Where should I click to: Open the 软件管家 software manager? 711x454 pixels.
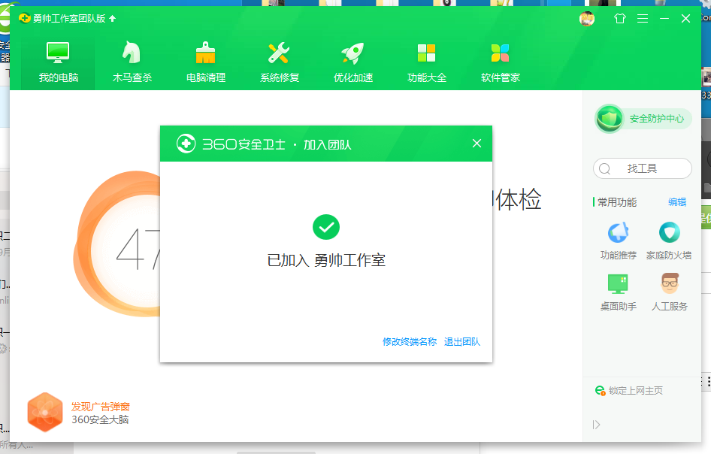[x=500, y=62]
